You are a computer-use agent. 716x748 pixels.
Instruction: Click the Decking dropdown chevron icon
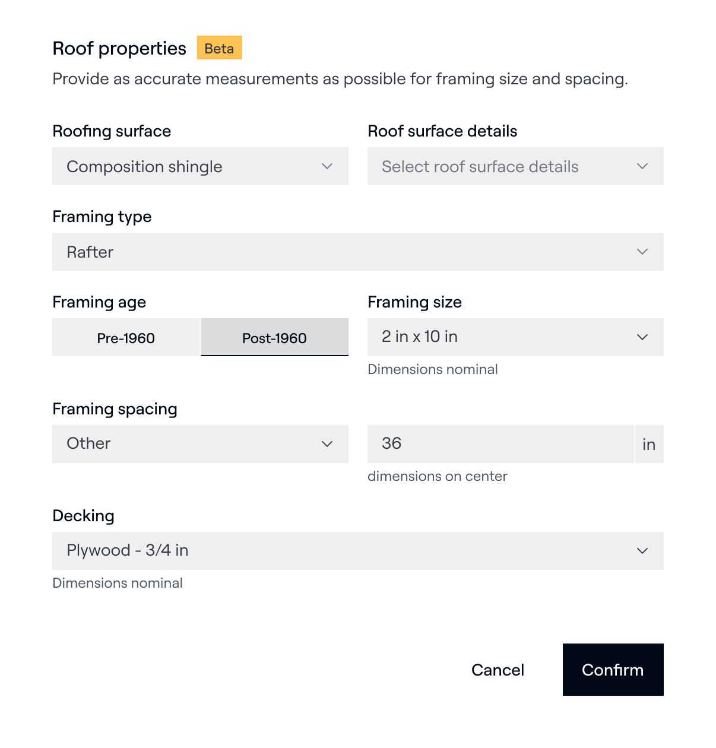pyautogui.click(x=642, y=551)
